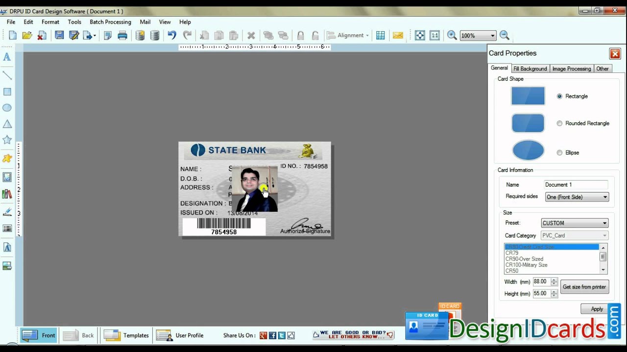Open the Help menu

[185, 22]
